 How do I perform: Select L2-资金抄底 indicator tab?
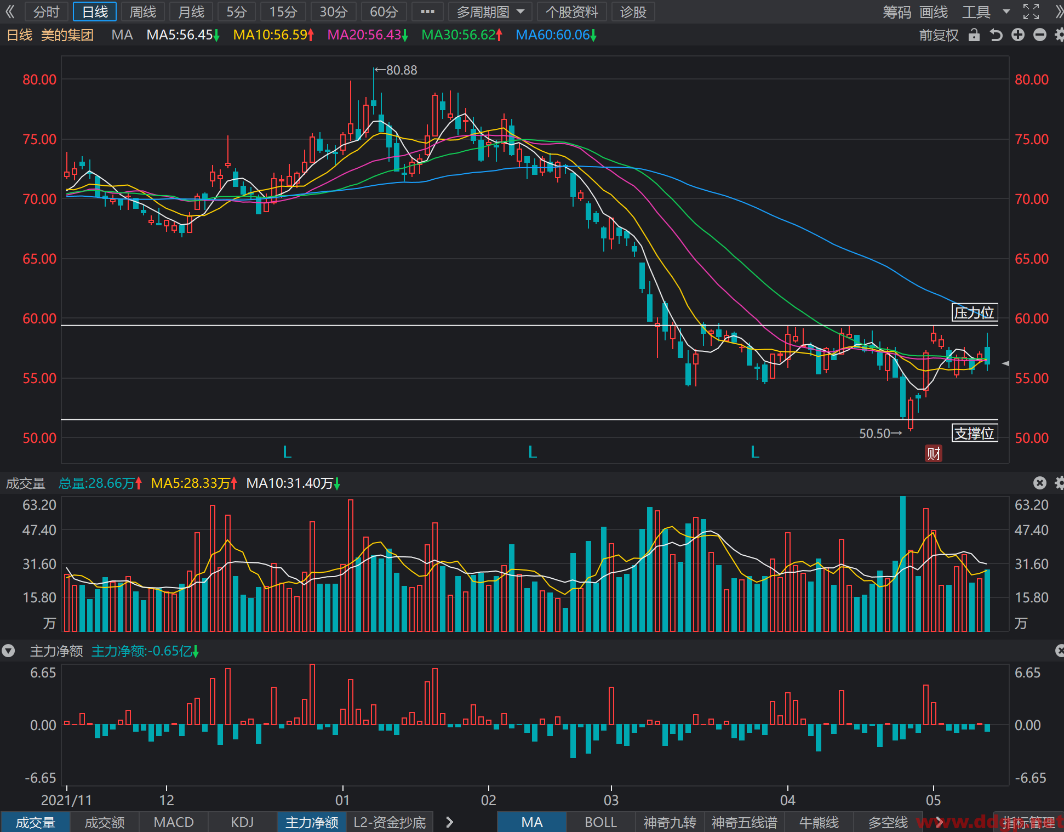tap(390, 822)
